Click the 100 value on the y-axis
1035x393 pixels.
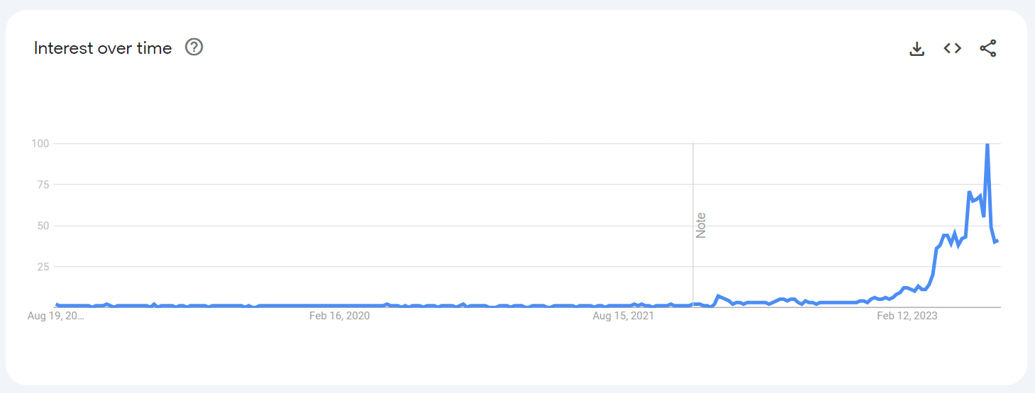click(x=40, y=144)
